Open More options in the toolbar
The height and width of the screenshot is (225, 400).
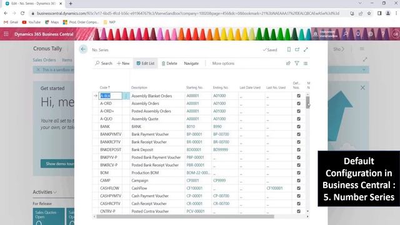coord(223,63)
